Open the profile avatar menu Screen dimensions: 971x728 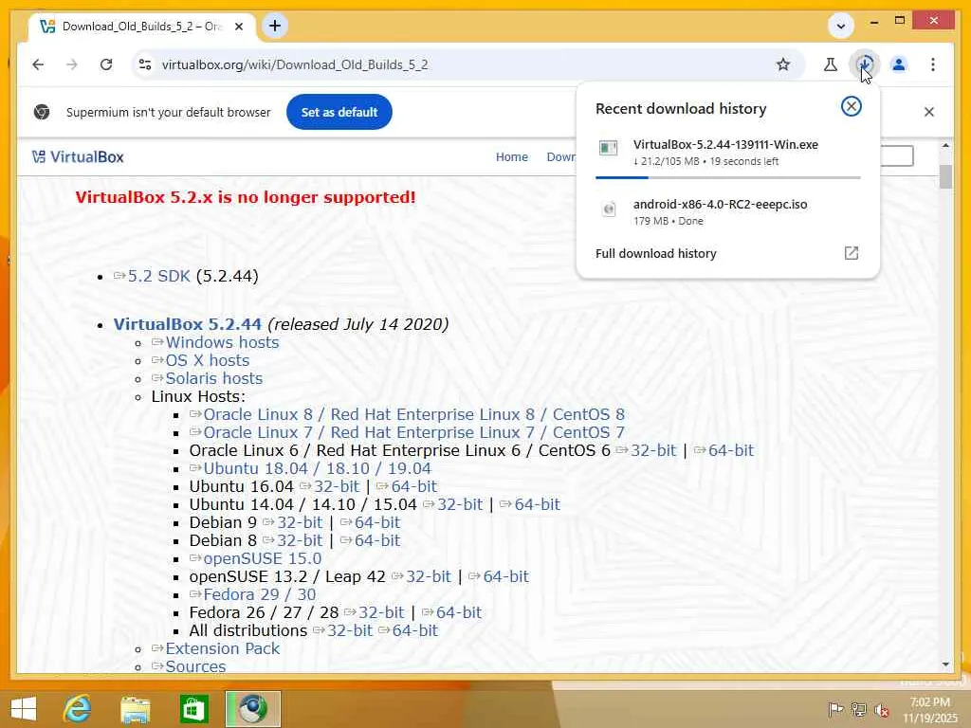pos(899,64)
